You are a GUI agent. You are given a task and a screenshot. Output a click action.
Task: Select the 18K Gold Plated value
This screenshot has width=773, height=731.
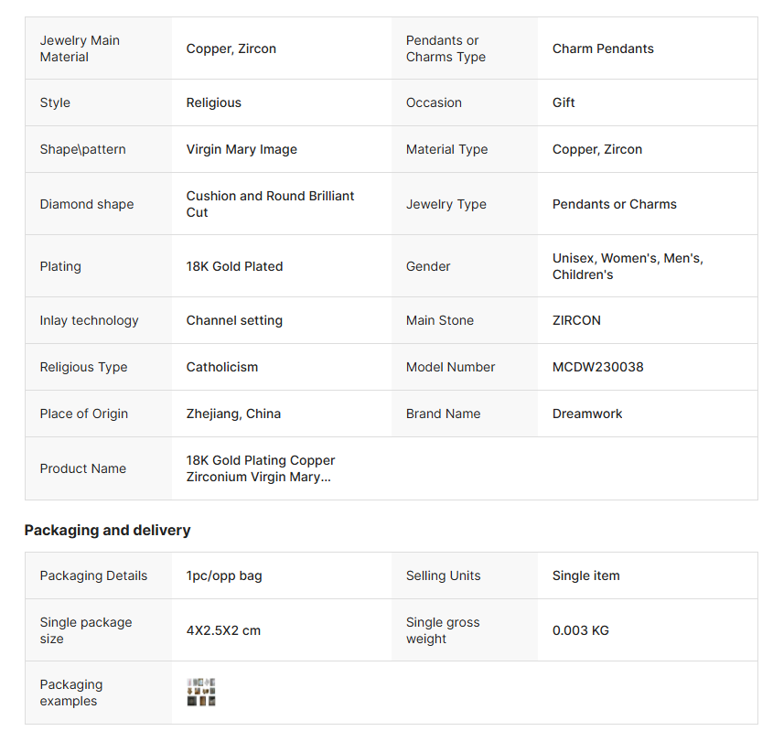click(234, 266)
